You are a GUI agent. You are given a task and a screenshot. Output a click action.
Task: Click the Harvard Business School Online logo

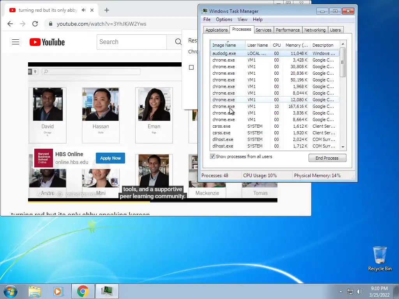tap(44, 158)
